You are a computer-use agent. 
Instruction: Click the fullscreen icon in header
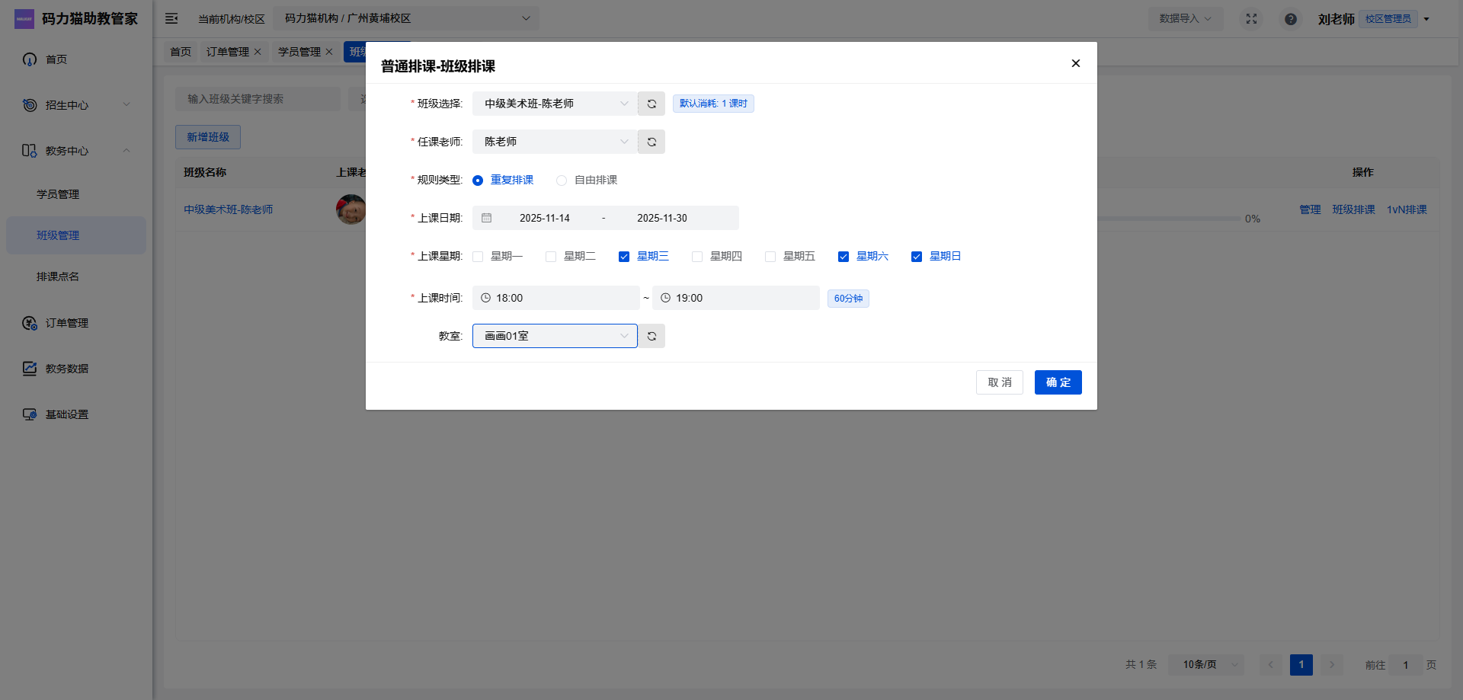pos(1251,18)
